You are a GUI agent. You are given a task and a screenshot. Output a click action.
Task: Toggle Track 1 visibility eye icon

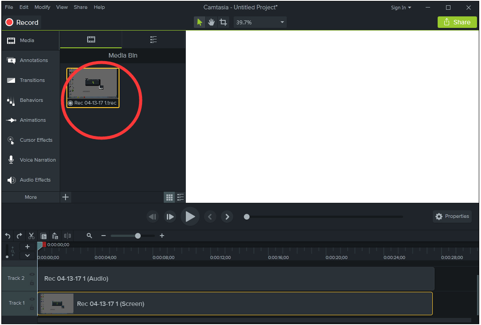[32, 299]
